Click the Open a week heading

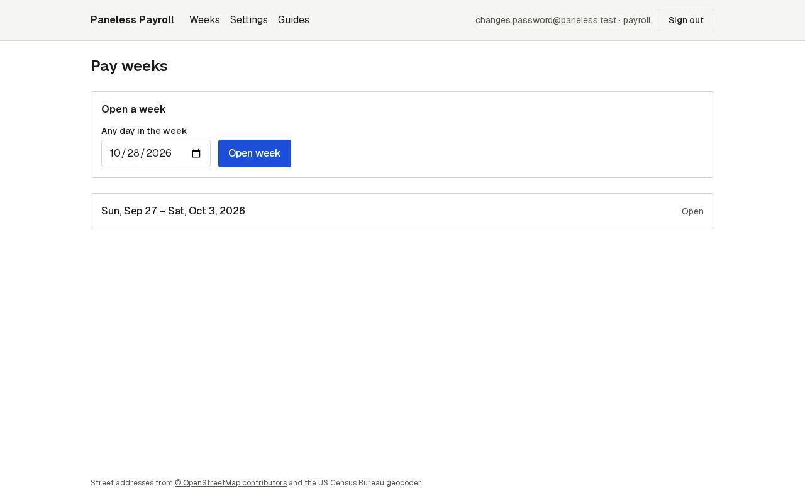click(x=133, y=109)
